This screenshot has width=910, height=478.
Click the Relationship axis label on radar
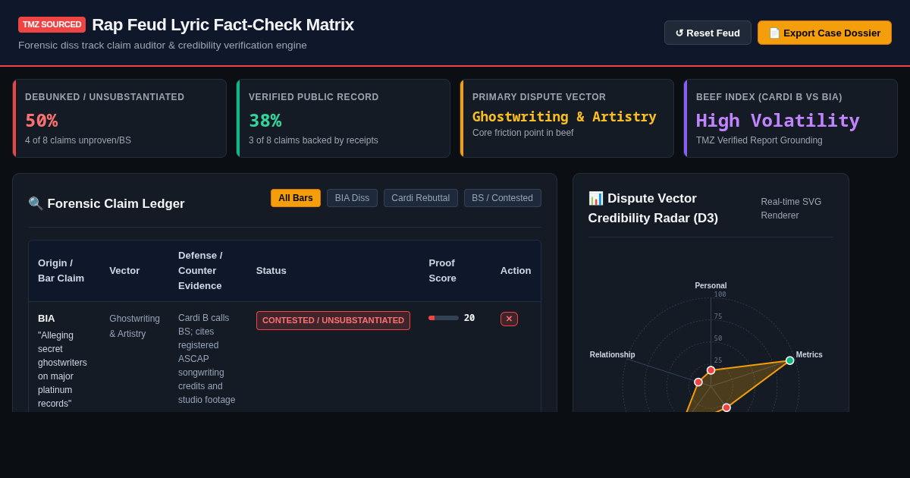(613, 355)
